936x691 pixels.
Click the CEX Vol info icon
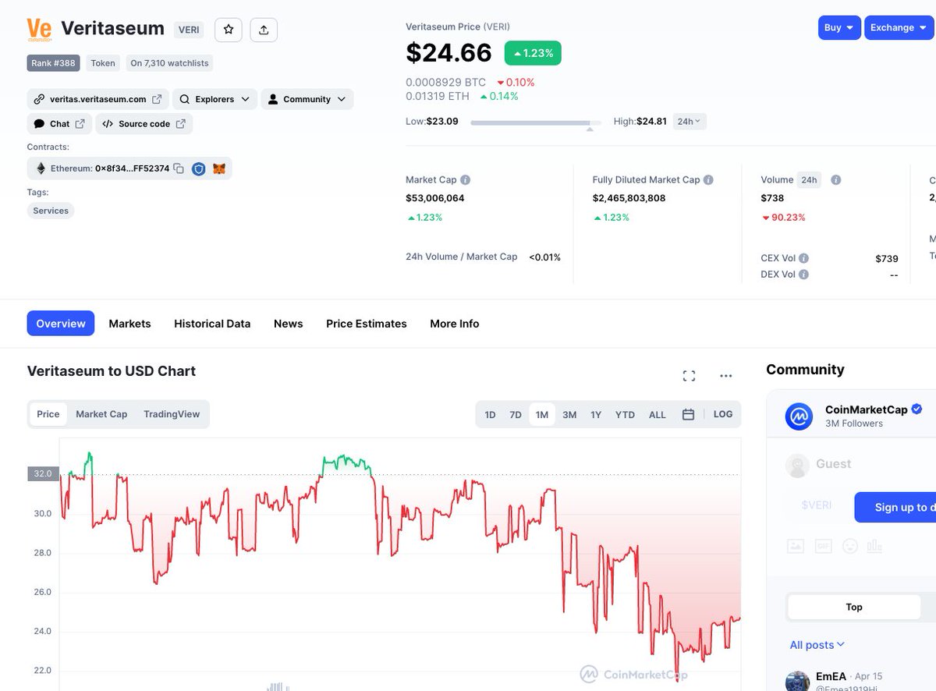(x=804, y=258)
